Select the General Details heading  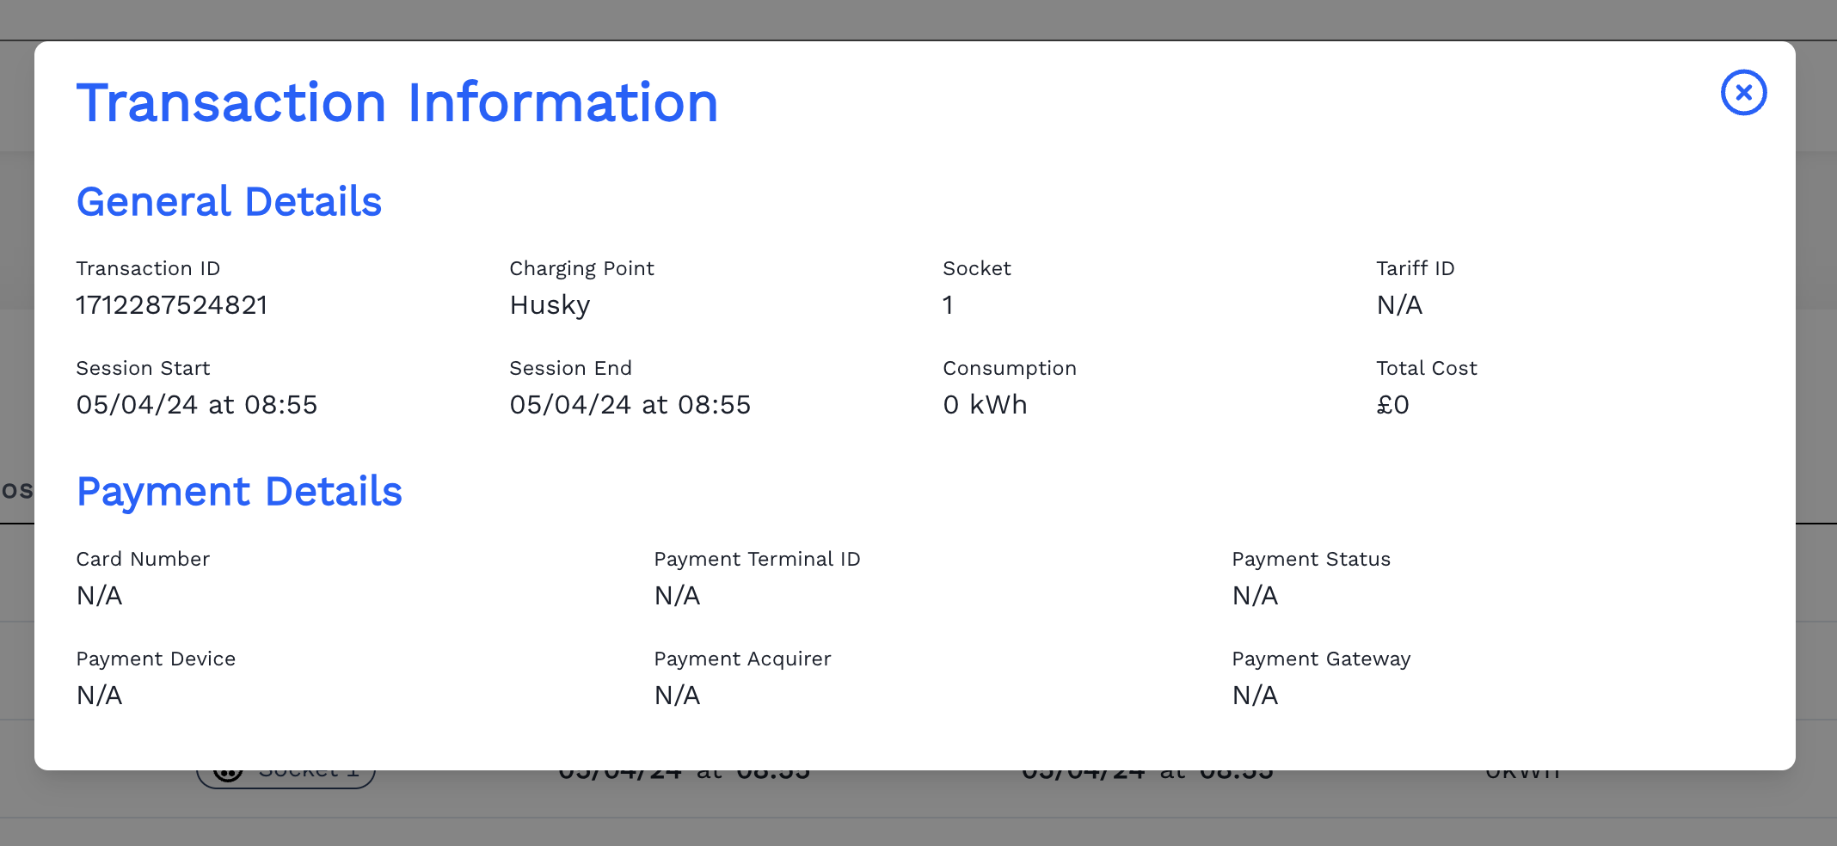click(x=229, y=201)
